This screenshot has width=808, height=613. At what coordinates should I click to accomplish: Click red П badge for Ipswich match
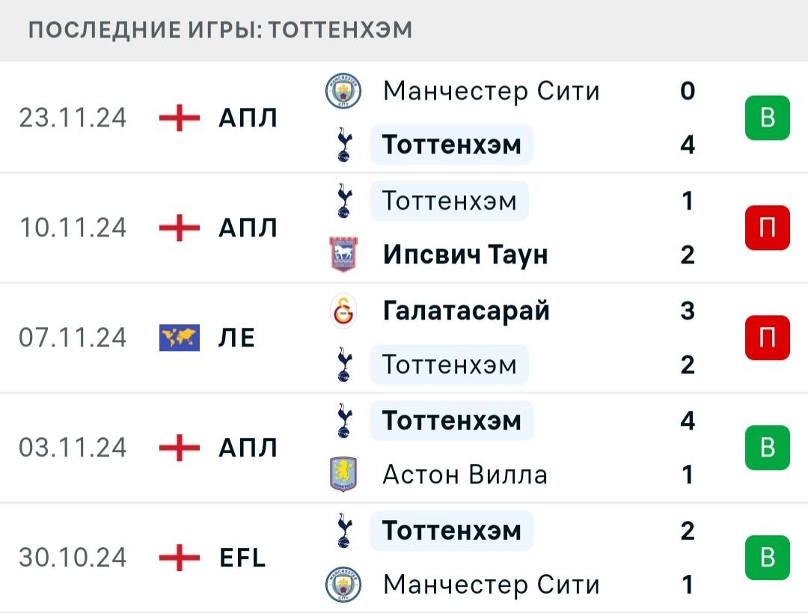768,228
